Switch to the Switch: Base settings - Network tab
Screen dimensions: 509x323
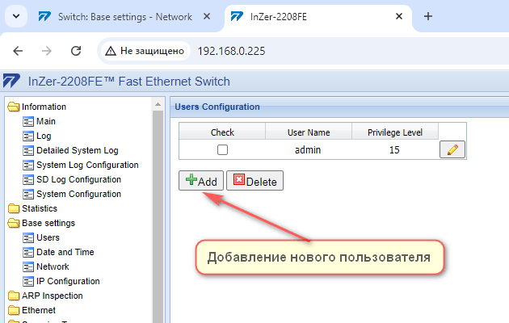pos(124,17)
